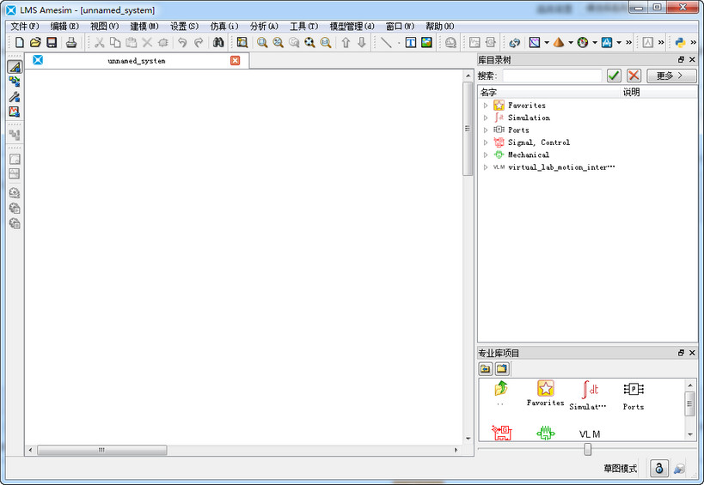Viewport: 704px width, 485px height.
Task: Insert an image with the picture icon
Action: pyautogui.click(x=426, y=43)
